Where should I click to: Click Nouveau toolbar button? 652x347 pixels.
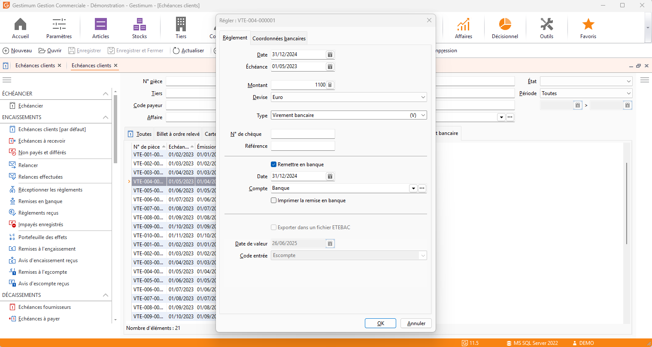(17, 51)
